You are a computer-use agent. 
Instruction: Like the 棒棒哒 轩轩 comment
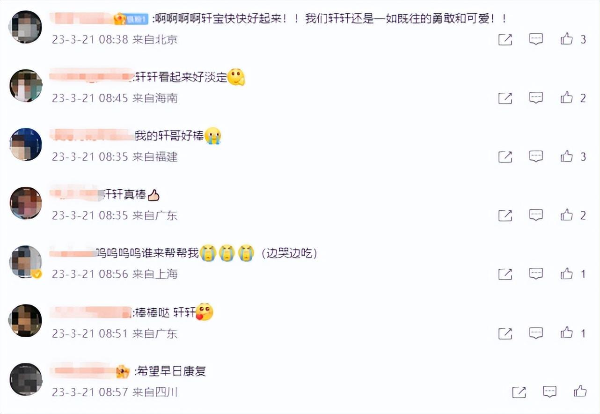tap(567, 333)
